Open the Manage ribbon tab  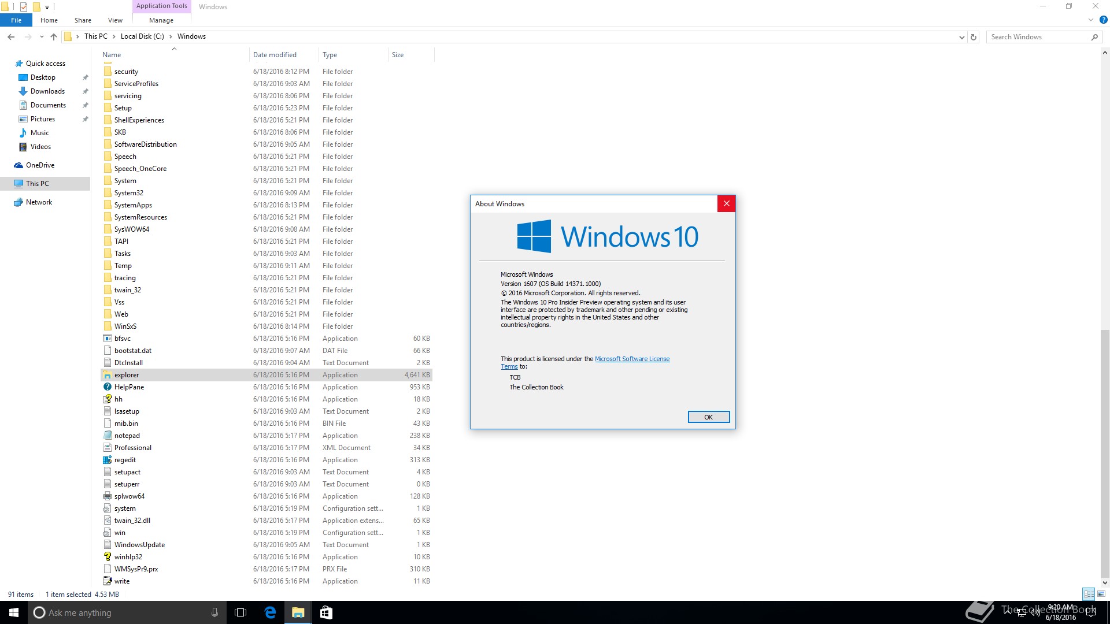point(161,20)
